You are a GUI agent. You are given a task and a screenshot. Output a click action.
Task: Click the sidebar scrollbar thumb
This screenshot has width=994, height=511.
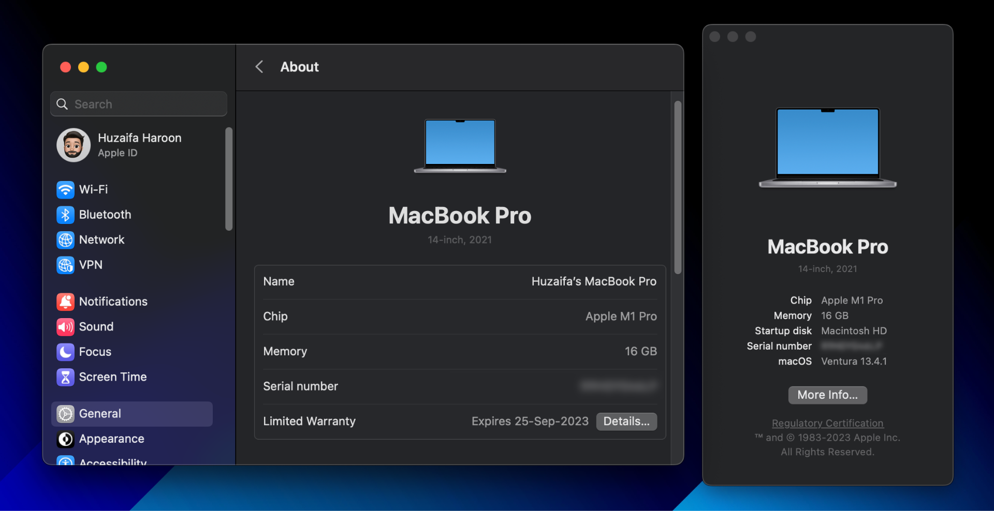229,179
